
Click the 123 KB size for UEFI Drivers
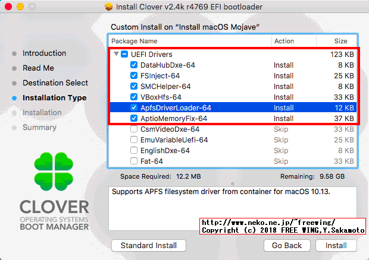tap(342, 55)
